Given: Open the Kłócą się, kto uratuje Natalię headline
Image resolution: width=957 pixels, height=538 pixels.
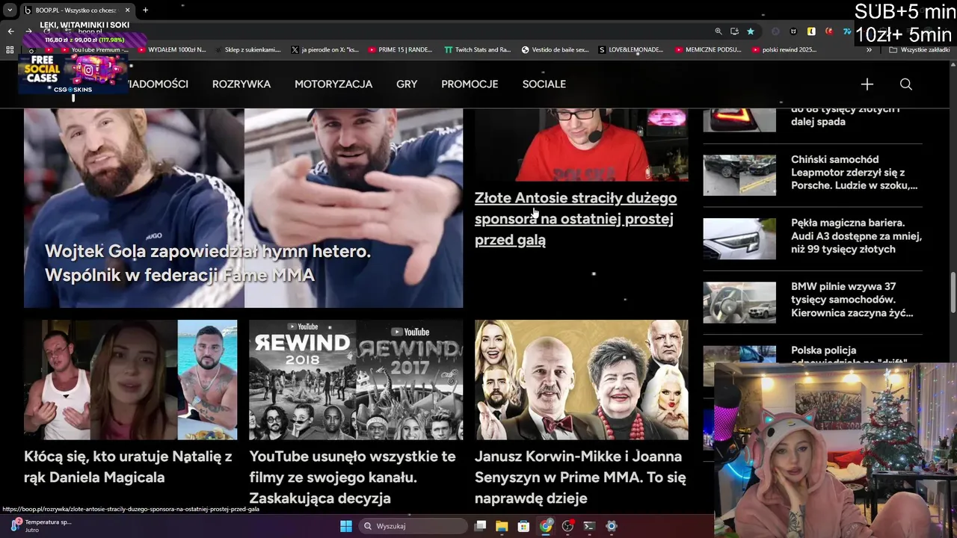Looking at the screenshot, I should pos(128,466).
